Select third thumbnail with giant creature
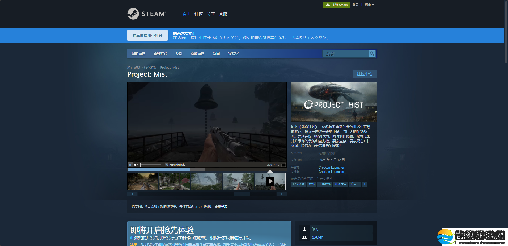508x246 pixels. pos(206,181)
